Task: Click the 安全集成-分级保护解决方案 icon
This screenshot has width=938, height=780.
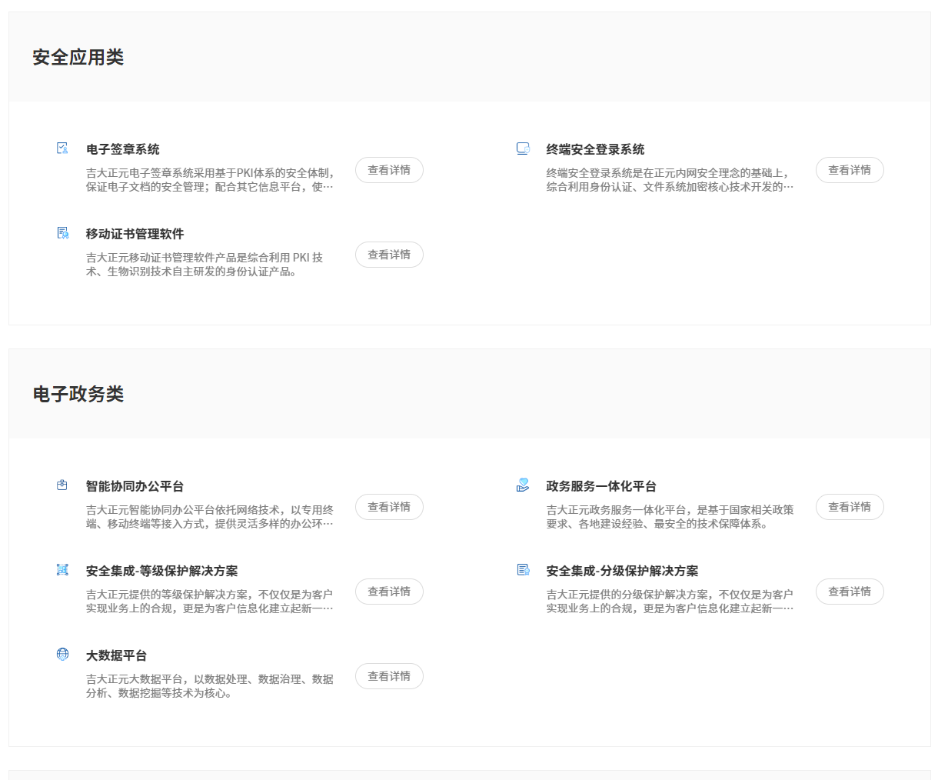Action: tap(523, 569)
